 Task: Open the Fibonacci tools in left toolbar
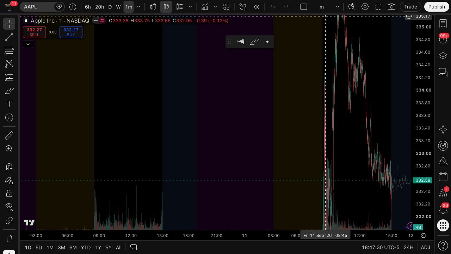coord(9,50)
